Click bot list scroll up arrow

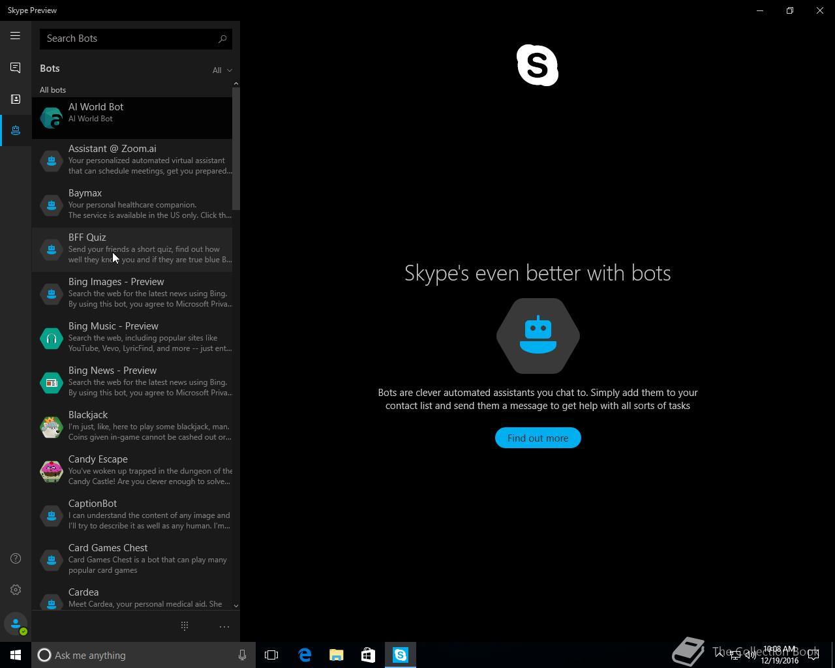[236, 83]
